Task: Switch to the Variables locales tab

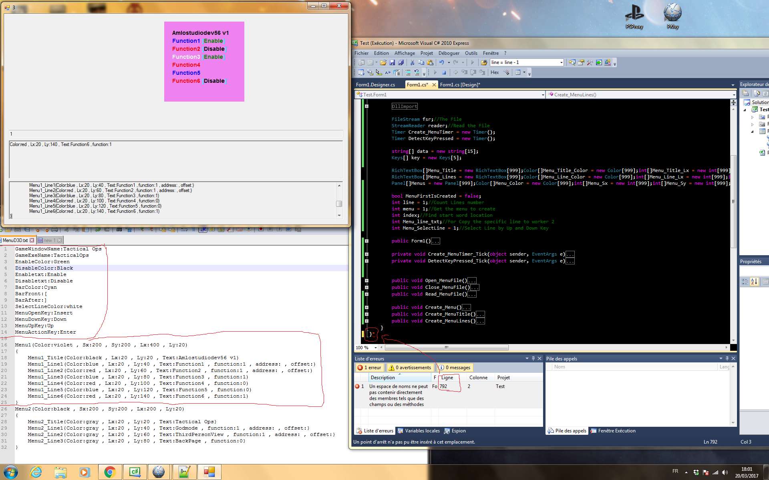Action: coord(419,431)
